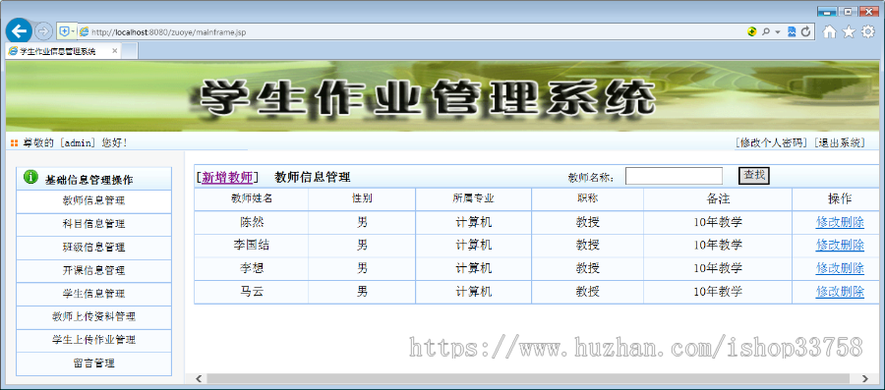The image size is (885, 390).
Task: Click 修改 in the 马云 row
Action: click(x=827, y=292)
